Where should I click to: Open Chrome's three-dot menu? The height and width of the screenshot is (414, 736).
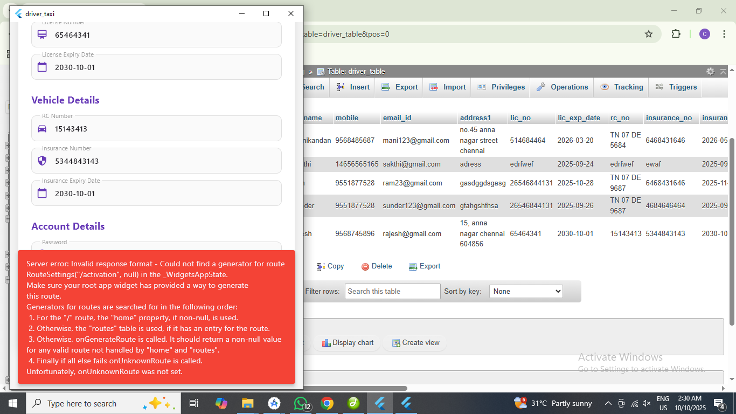(723, 34)
